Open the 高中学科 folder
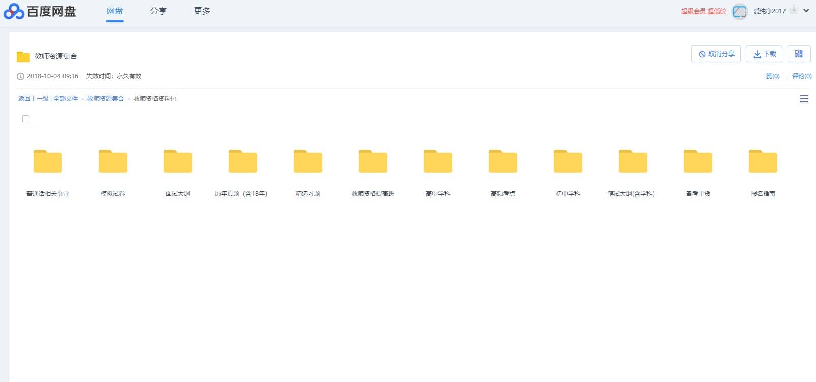 (438, 162)
